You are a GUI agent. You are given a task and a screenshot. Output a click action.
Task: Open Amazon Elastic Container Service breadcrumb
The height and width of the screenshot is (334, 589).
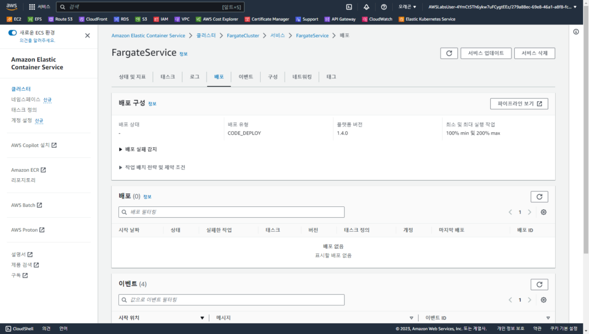[148, 36]
